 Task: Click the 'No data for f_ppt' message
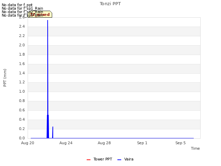tap(17, 5)
